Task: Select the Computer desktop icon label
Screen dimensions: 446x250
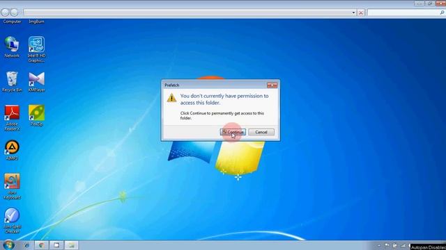Action: (x=12, y=22)
